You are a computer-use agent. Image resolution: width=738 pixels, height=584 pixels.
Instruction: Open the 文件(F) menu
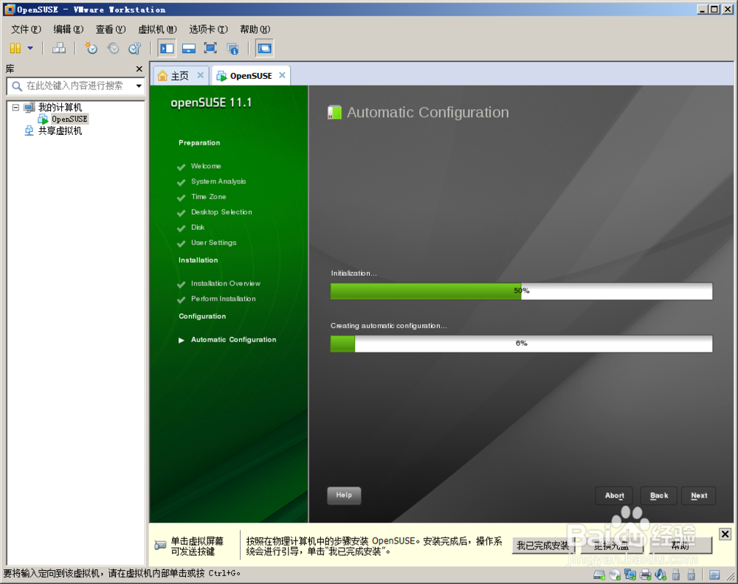coord(26,29)
